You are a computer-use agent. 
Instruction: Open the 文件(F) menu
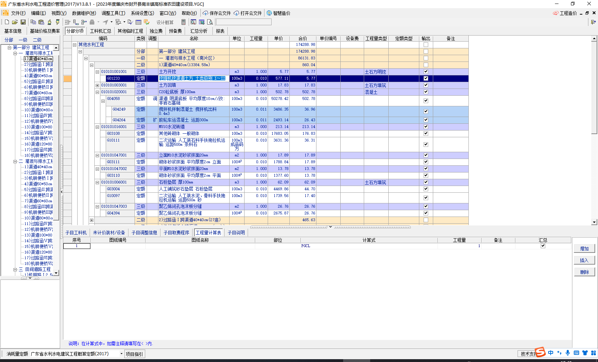tap(18, 13)
